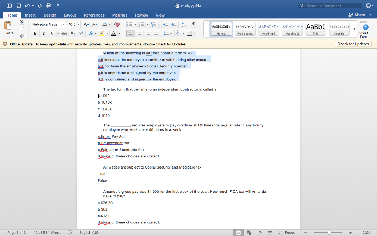The height and width of the screenshot is (236, 377).
Task: Apply the Title style
Action: 316,29
